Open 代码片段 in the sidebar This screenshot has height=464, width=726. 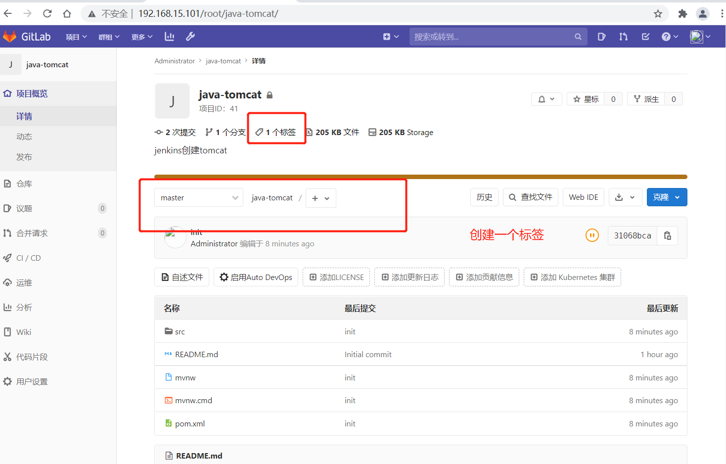pos(58,357)
